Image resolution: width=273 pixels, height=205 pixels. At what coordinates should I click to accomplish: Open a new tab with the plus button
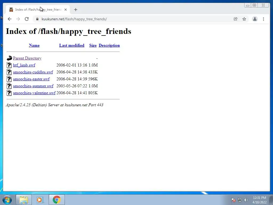(x=75, y=10)
